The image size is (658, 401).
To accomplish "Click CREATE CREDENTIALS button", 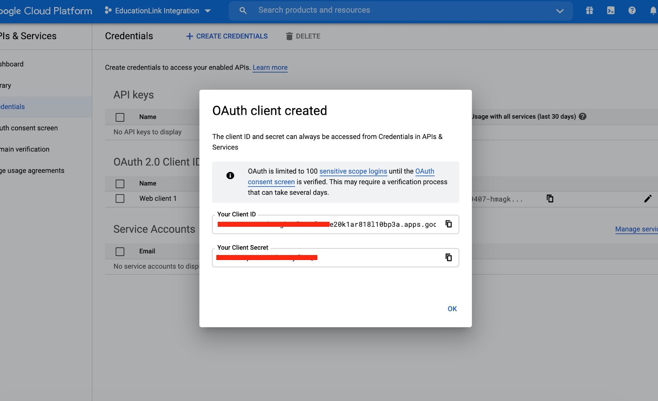I will [227, 36].
